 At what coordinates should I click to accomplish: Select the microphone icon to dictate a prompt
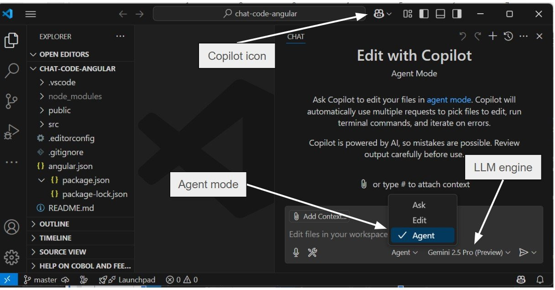coord(296,252)
